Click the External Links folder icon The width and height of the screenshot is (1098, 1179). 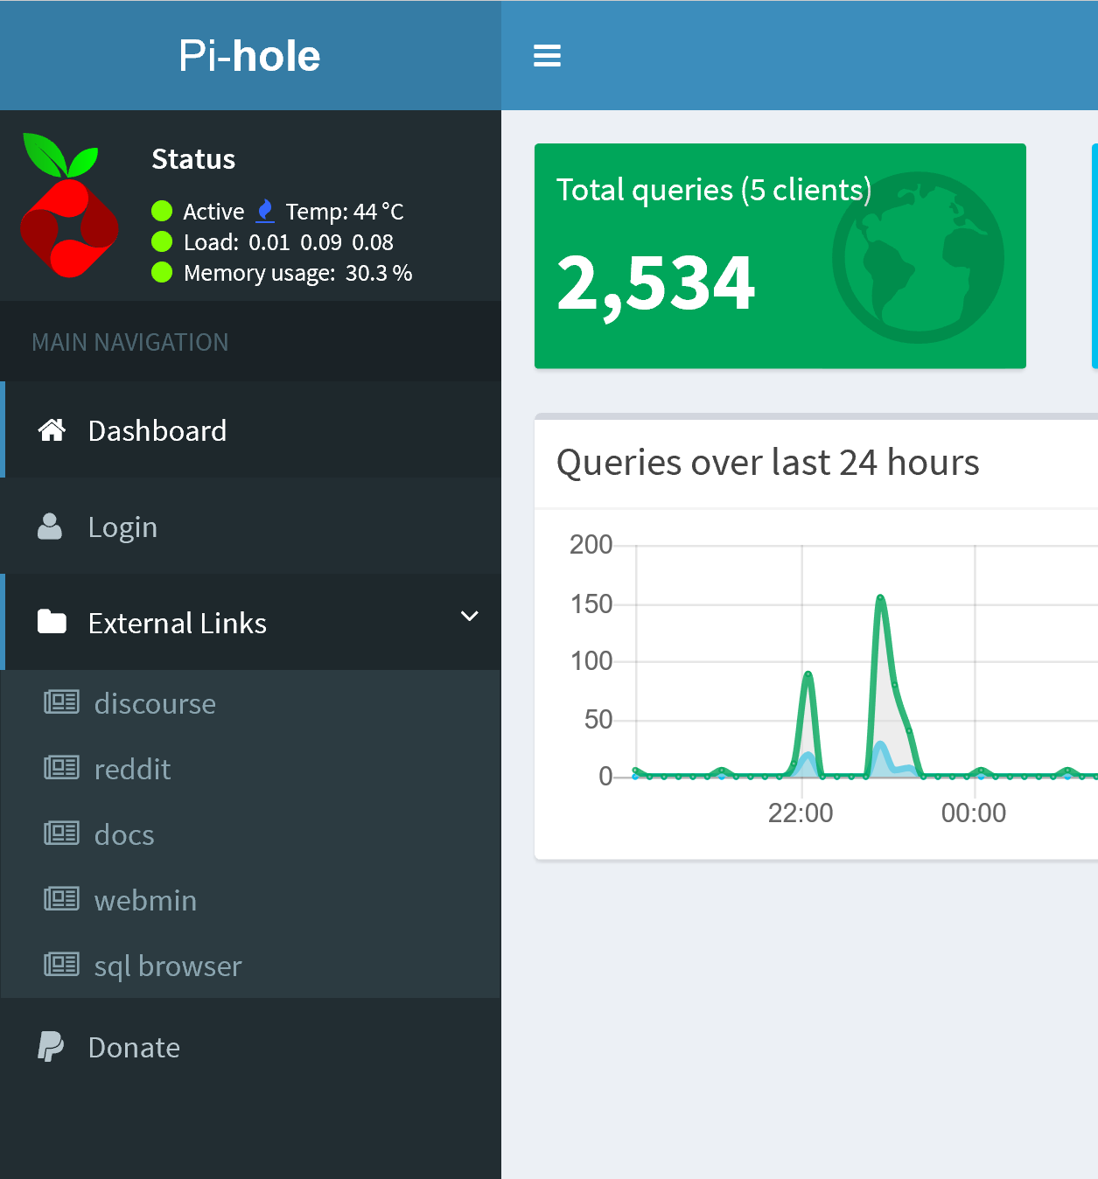(52, 622)
